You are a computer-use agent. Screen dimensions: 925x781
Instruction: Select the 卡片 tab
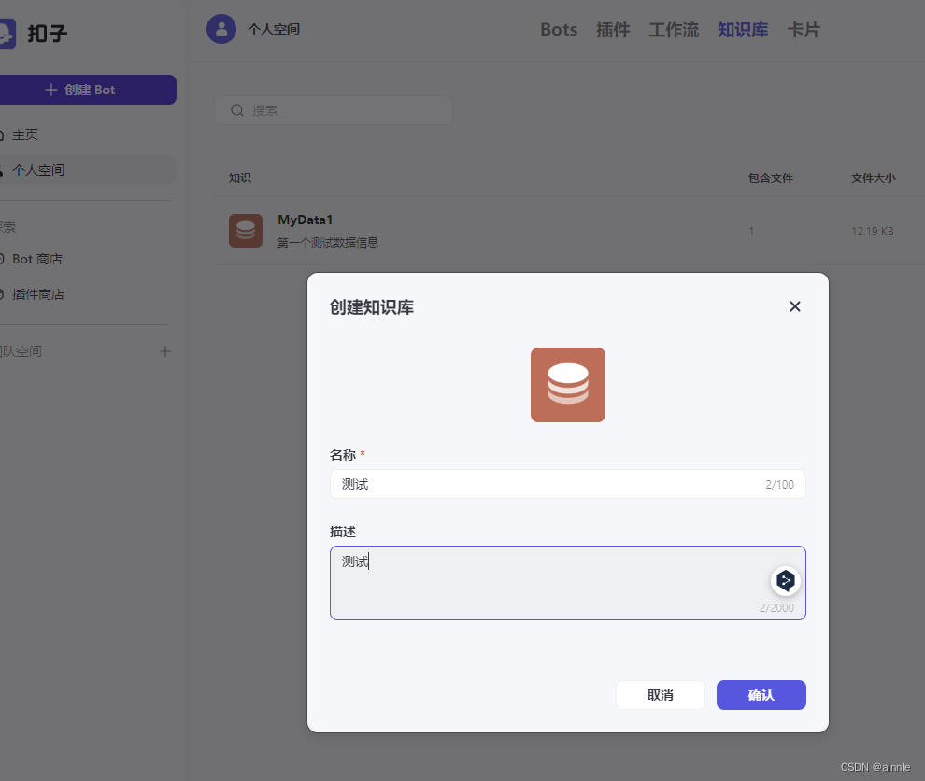(x=804, y=30)
